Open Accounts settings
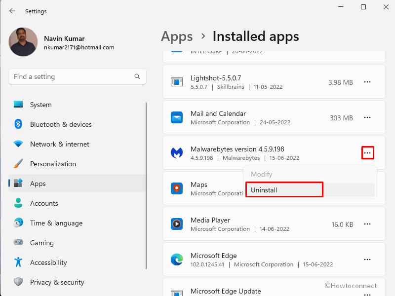Image resolution: width=395 pixels, height=296 pixels. pyautogui.click(x=77, y=203)
